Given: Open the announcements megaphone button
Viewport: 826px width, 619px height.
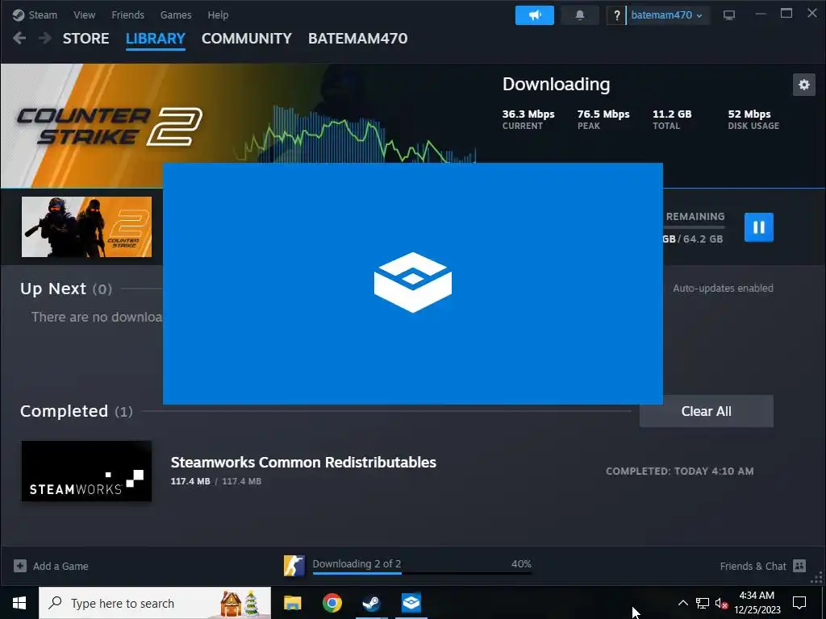Looking at the screenshot, I should [x=535, y=15].
